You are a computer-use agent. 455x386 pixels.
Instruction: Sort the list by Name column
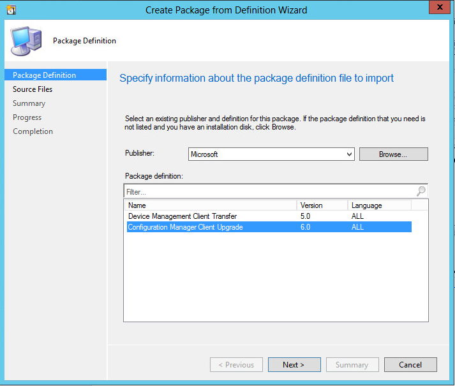click(211, 205)
